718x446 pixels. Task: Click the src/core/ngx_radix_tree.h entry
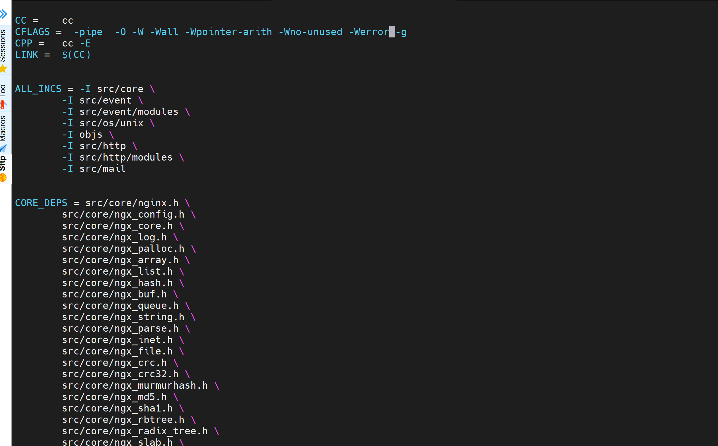pos(135,431)
